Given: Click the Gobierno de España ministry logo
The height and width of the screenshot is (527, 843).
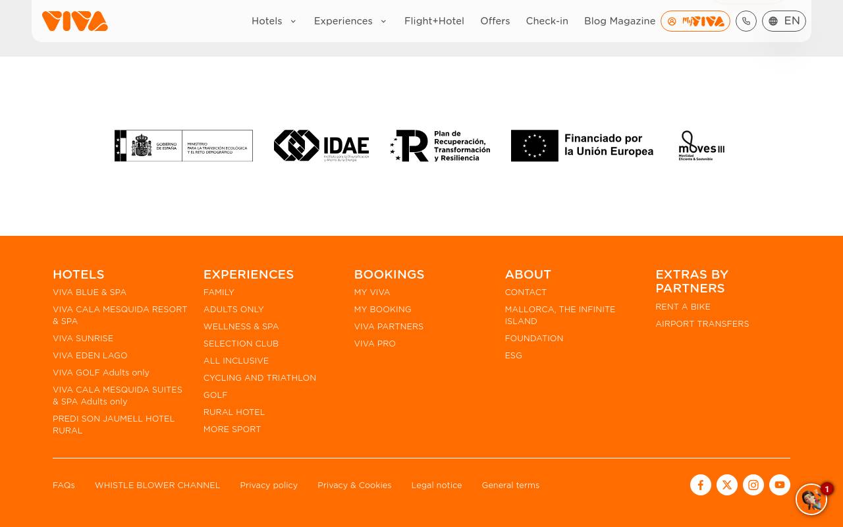Looking at the screenshot, I should (x=184, y=146).
